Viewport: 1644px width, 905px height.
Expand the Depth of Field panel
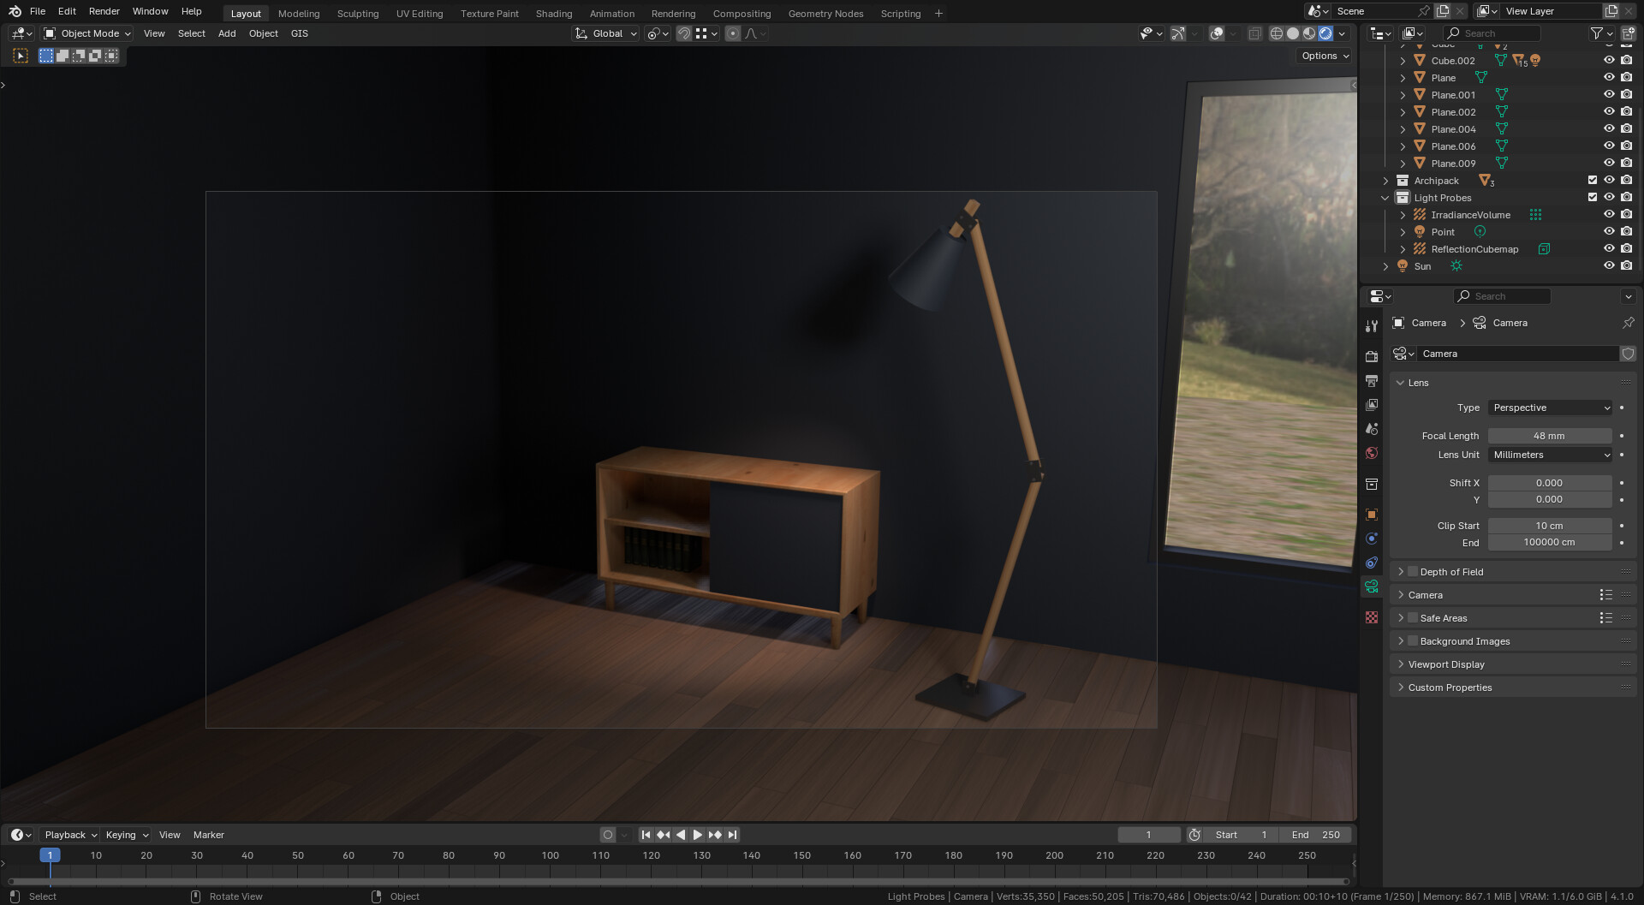(1403, 571)
